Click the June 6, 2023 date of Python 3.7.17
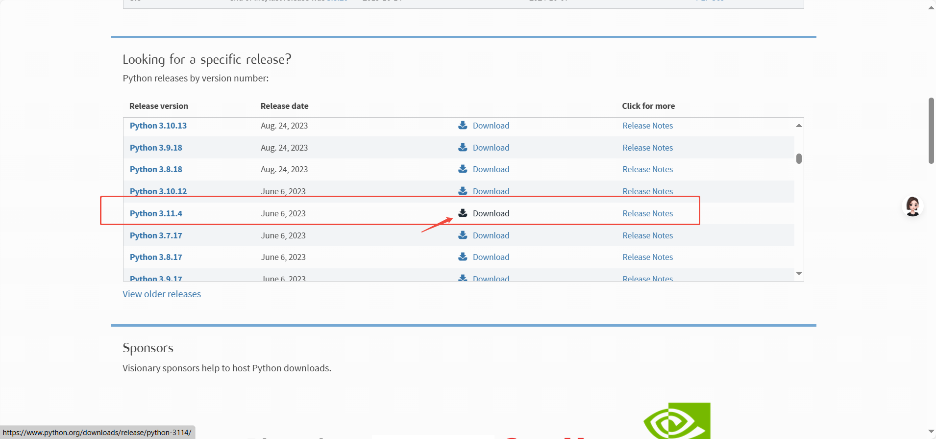936x439 pixels. point(283,235)
